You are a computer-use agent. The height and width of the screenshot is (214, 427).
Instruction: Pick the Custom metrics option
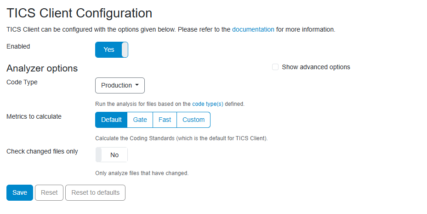[194, 120]
